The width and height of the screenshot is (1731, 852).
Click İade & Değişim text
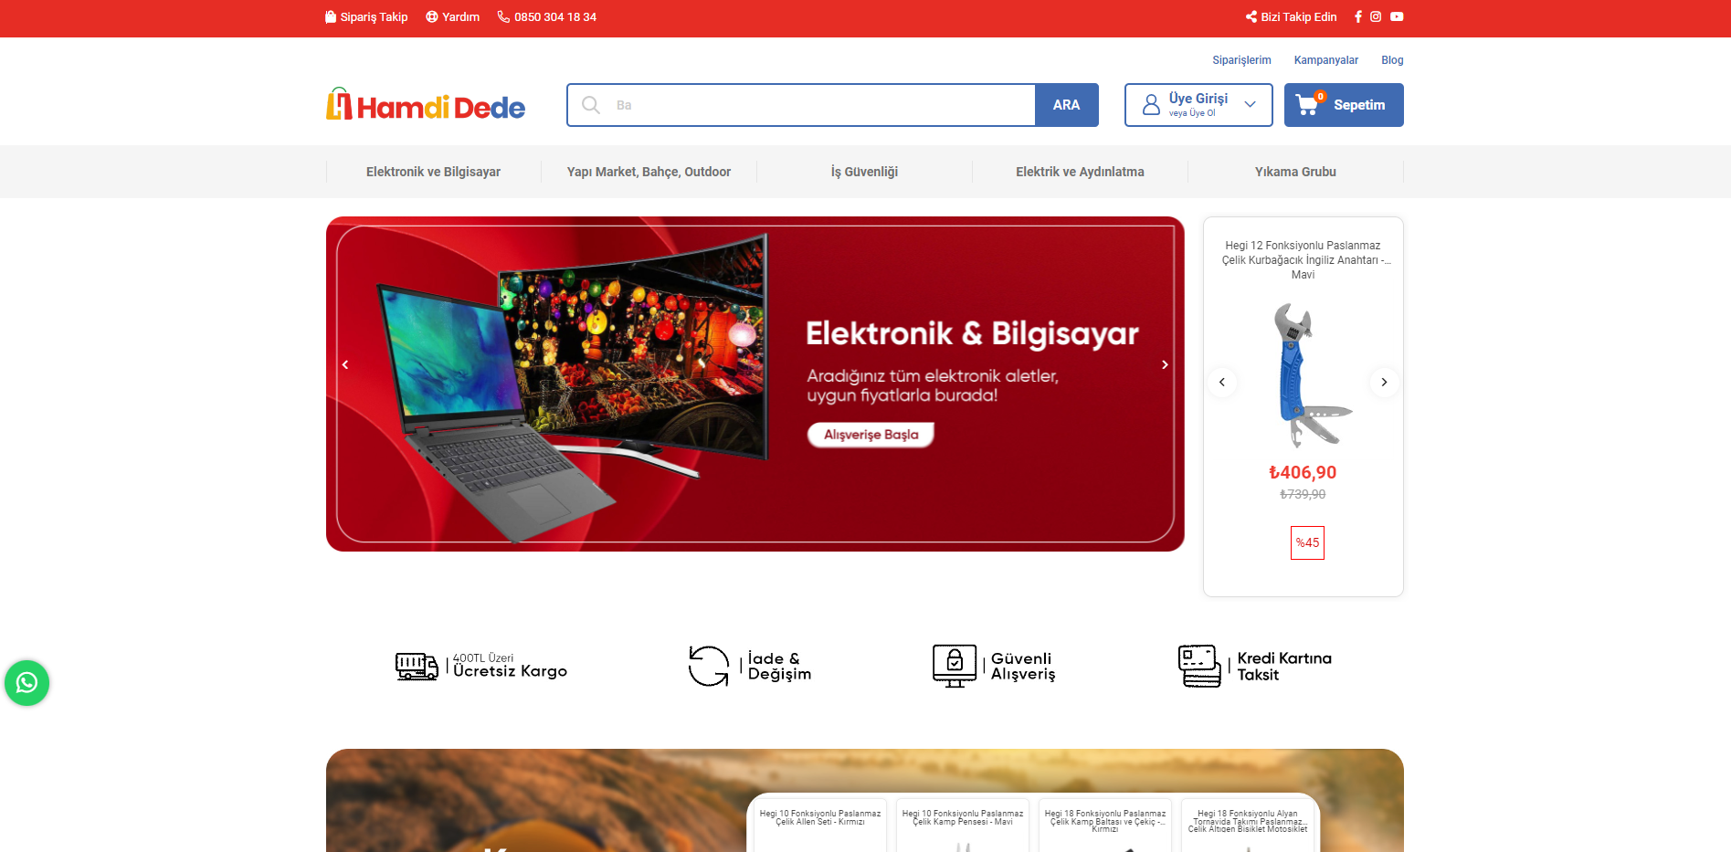tap(779, 667)
